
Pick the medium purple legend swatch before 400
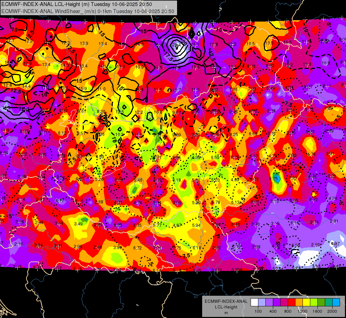tap(269, 302)
